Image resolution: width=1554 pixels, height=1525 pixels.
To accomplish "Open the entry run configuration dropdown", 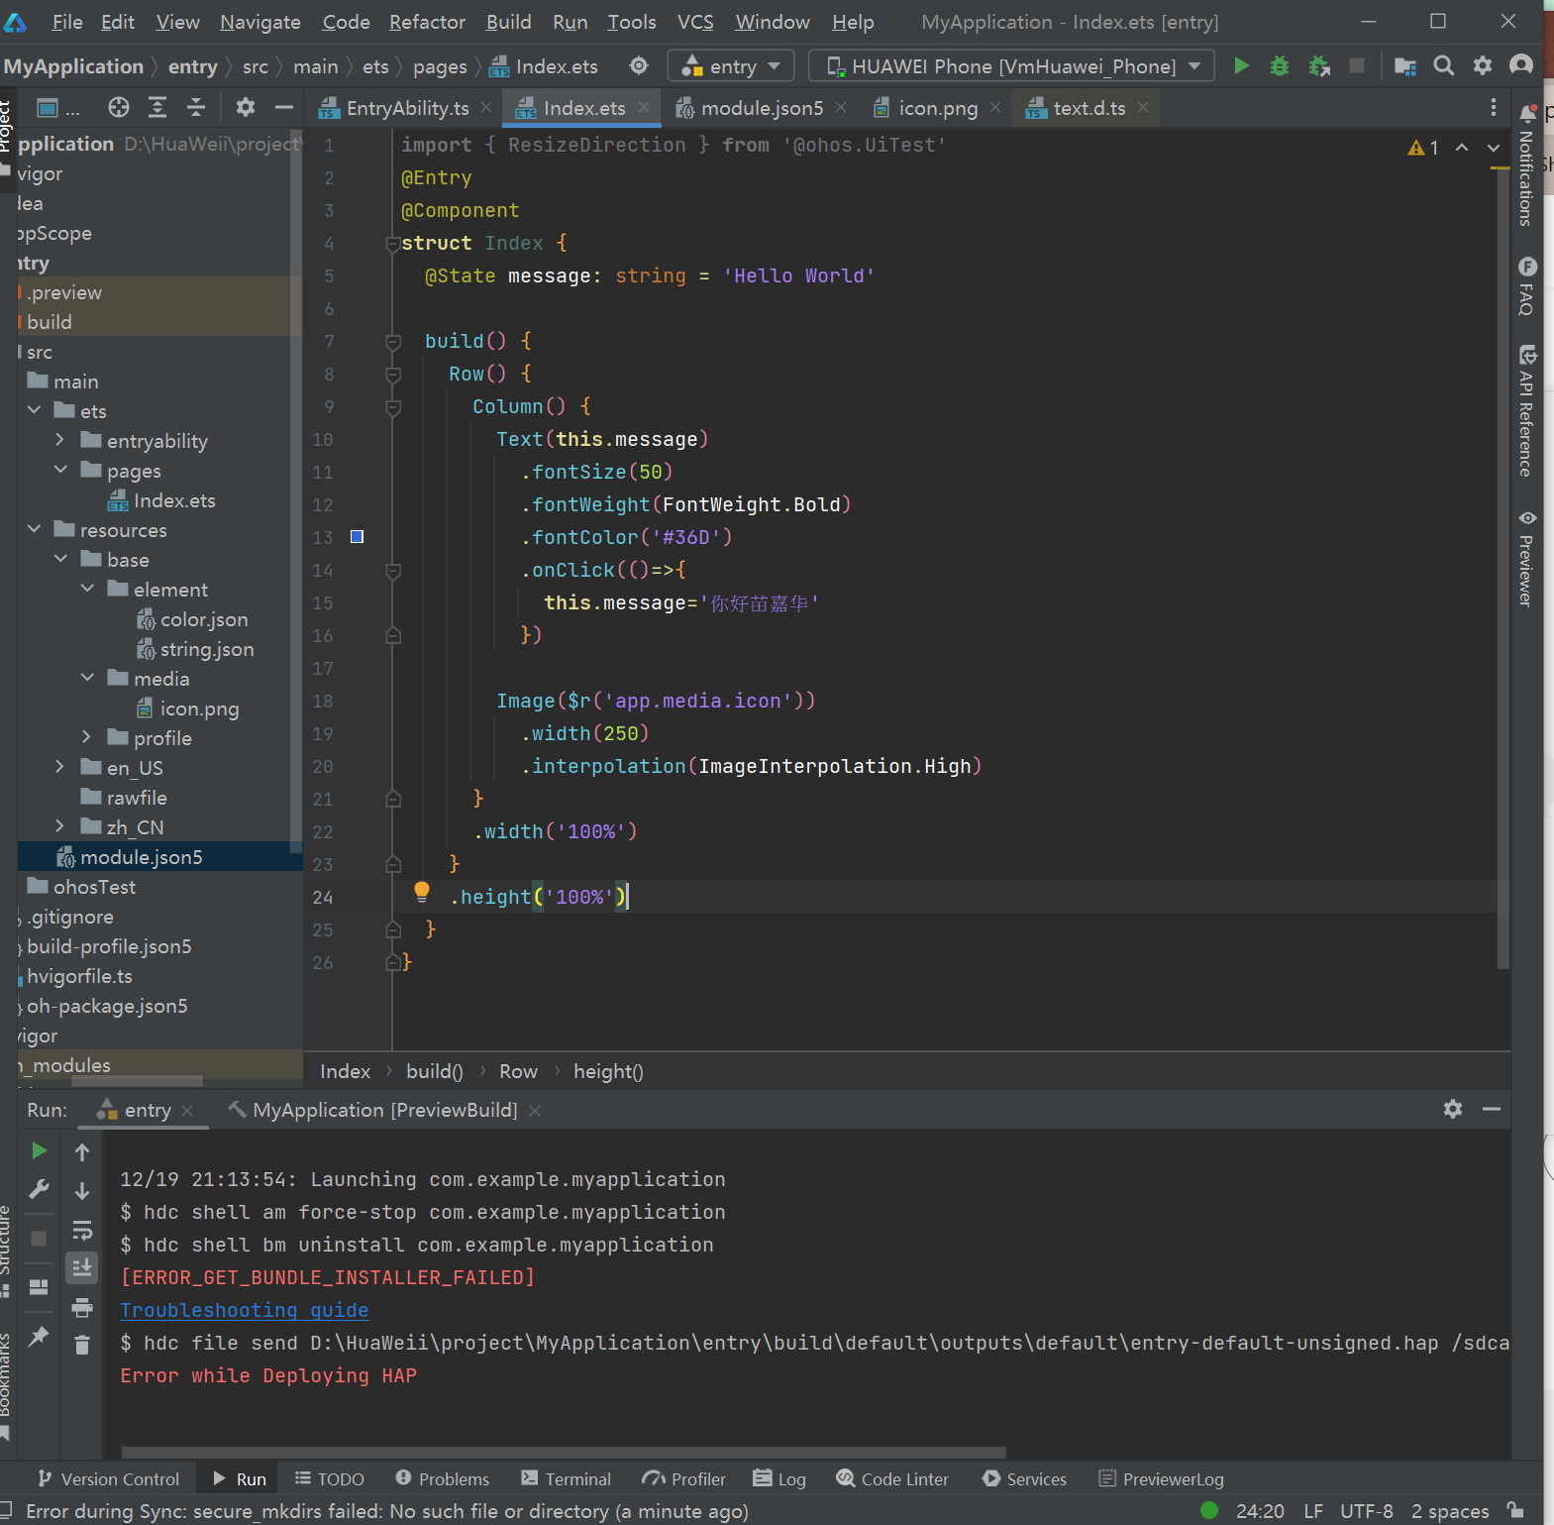I will (x=731, y=65).
